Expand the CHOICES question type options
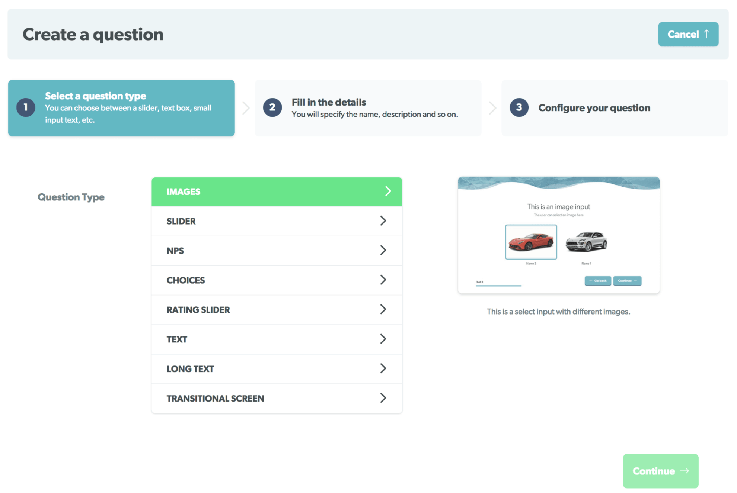 (x=277, y=280)
